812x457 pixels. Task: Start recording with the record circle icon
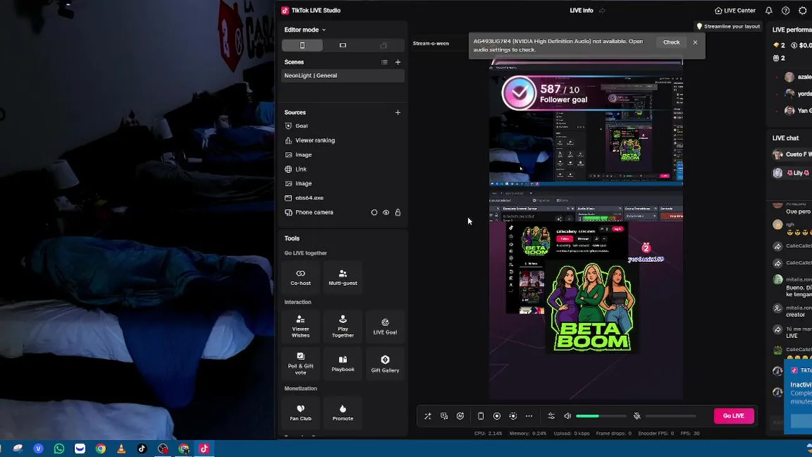pyautogui.click(x=497, y=416)
